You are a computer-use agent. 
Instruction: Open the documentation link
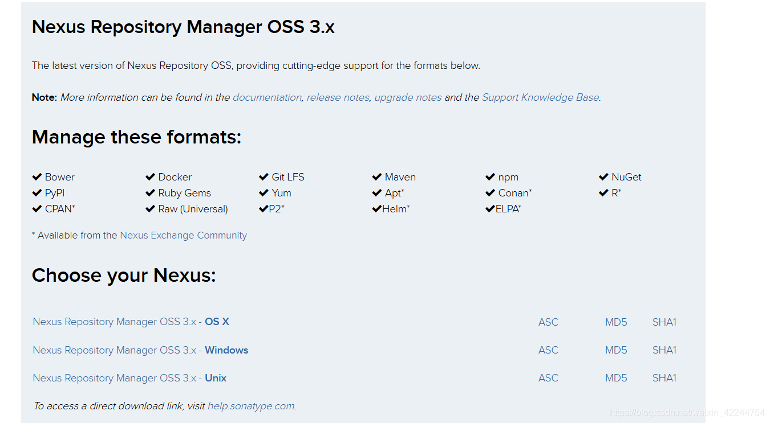click(x=267, y=97)
